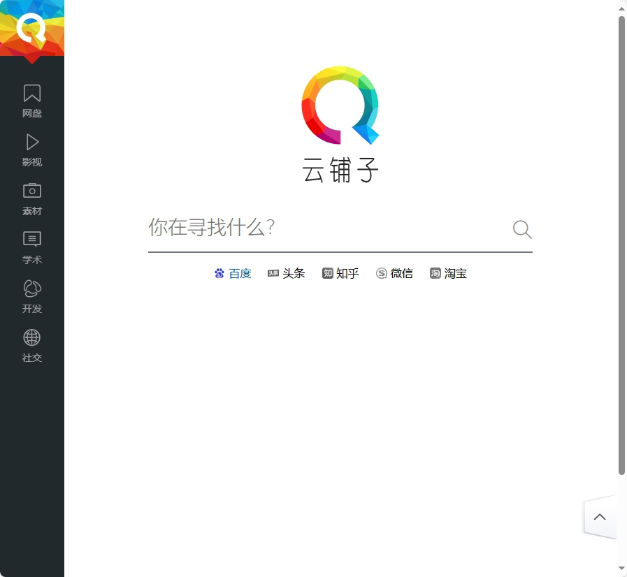627x577 pixels.
Task: Click the large colorful Q logo in center
Action: [x=340, y=105]
